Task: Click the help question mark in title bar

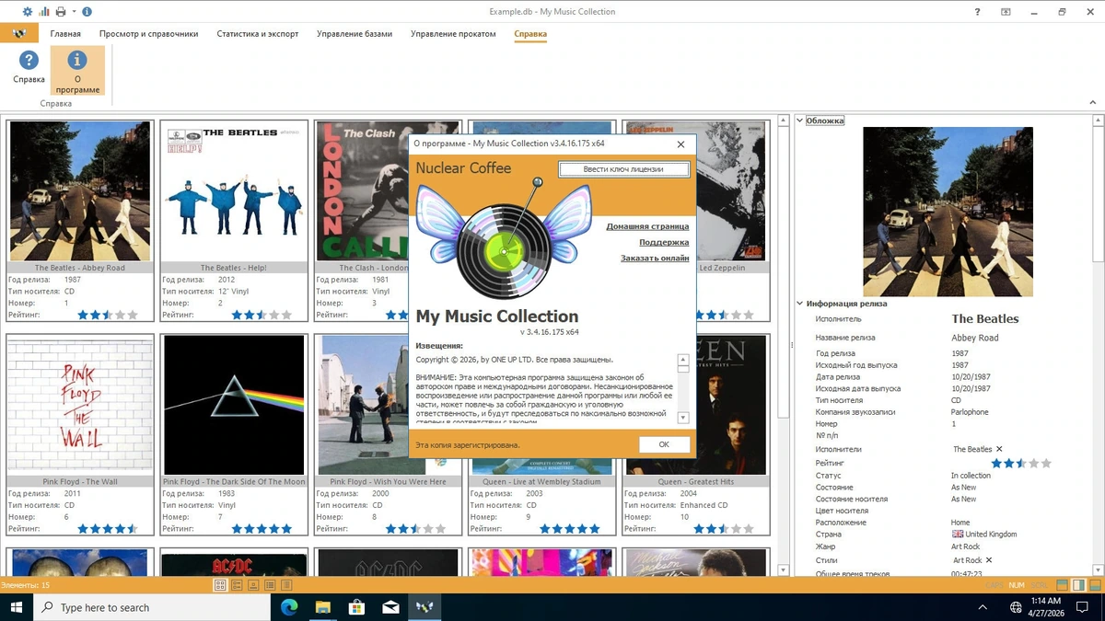Action: (978, 12)
